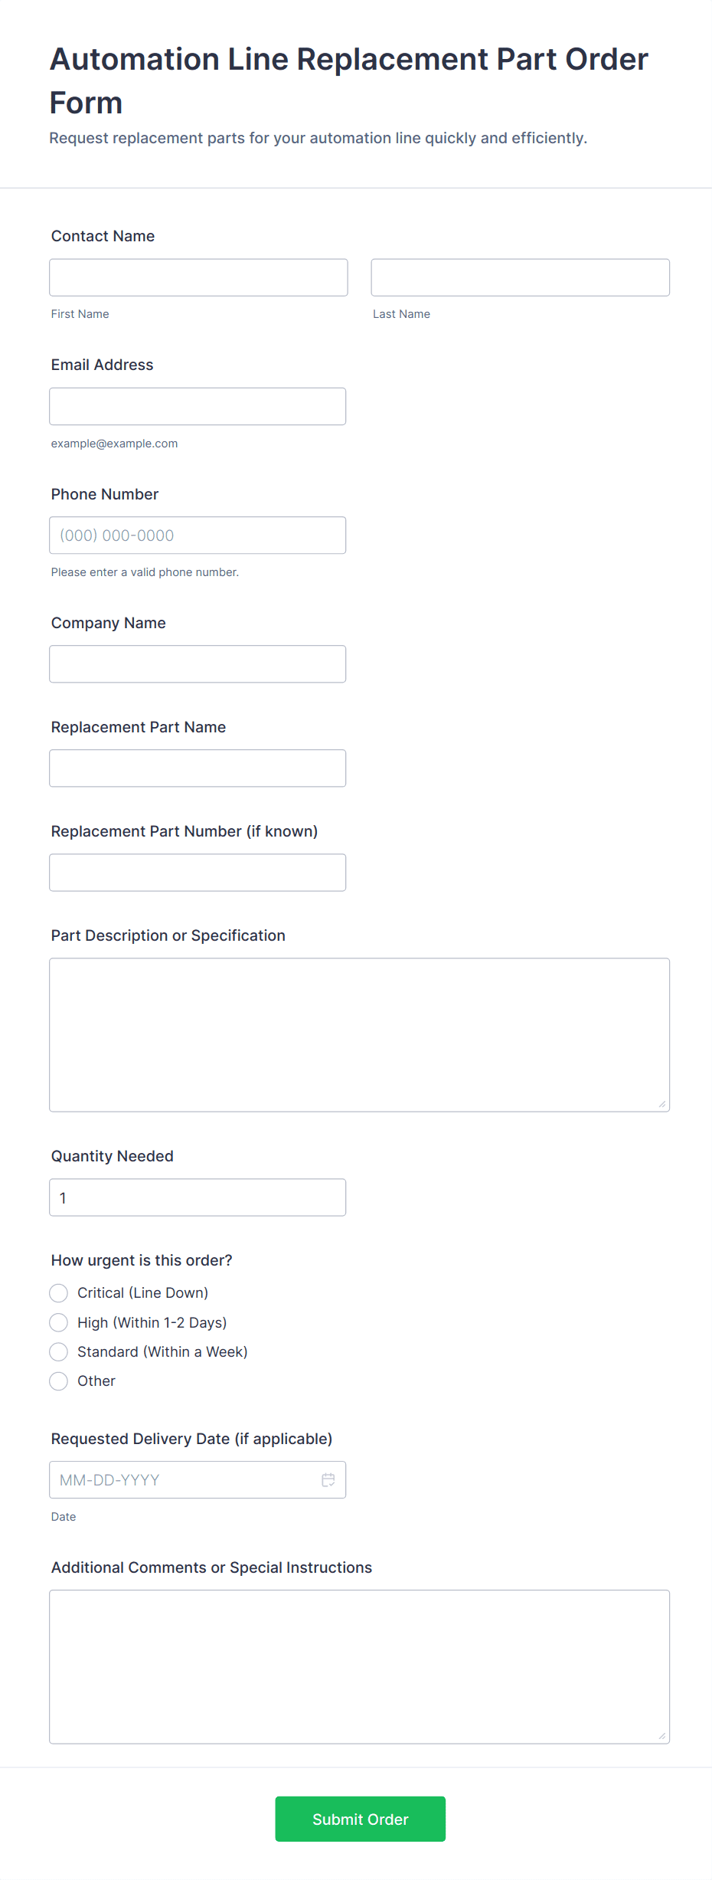
Task: Click the Quantity Needed field
Action: (x=198, y=1197)
